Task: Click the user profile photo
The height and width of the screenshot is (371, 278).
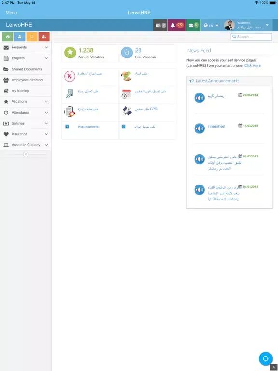Action: 229,25
